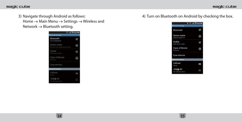Image resolution: width=242 pixels, height=121 pixels.
Task: Tap the Wi-Fi icon in 5:23 PM status bar
Action: [190, 23]
